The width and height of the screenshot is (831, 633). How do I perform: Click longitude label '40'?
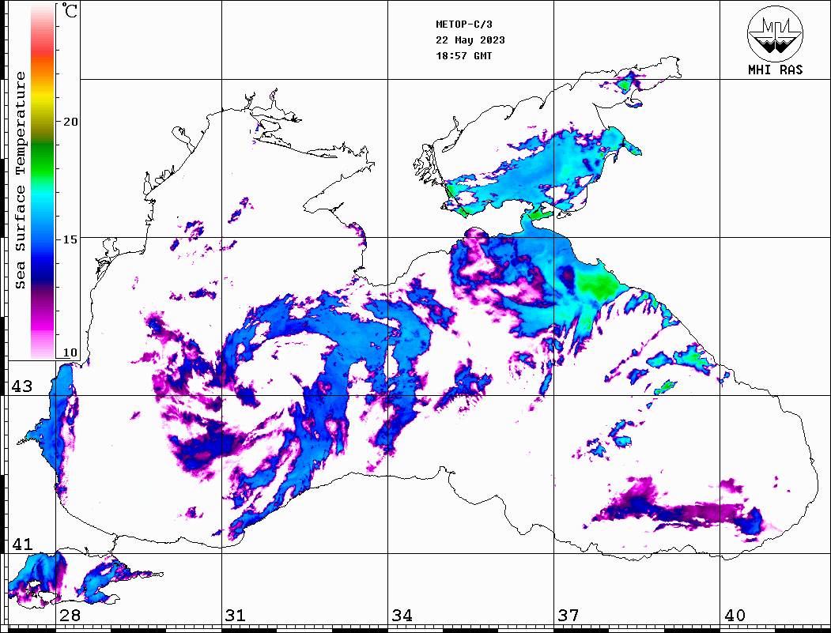point(735,615)
